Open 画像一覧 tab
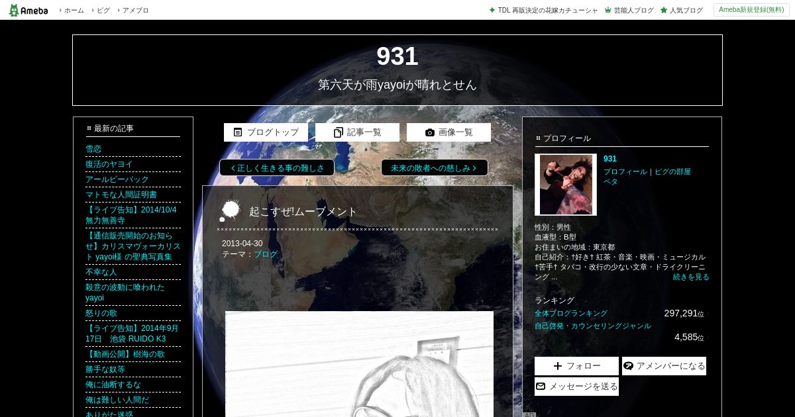The image size is (795, 417). [449, 132]
